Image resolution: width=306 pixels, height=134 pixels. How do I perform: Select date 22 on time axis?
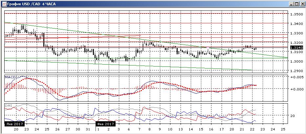pyautogui.click(x=252, y=129)
